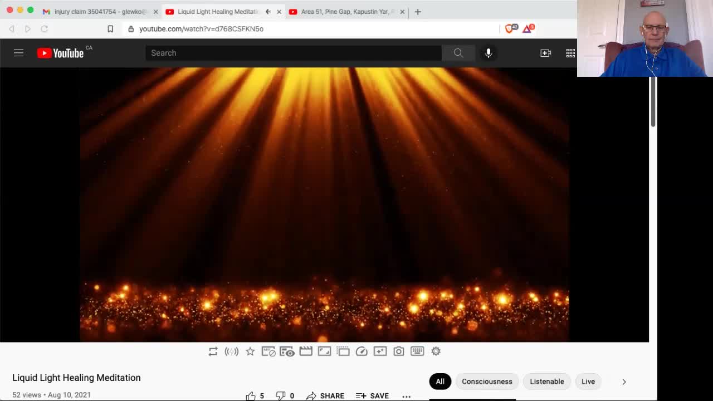Select the Listenable filter chip
Image resolution: width=713 pixels, height=401 pixels.
[547, 382]
